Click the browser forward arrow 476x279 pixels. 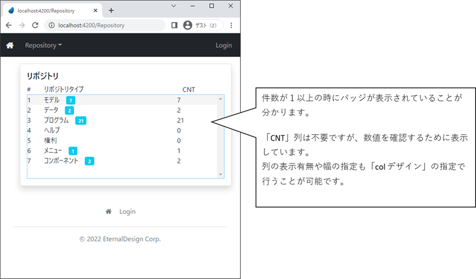22,25
